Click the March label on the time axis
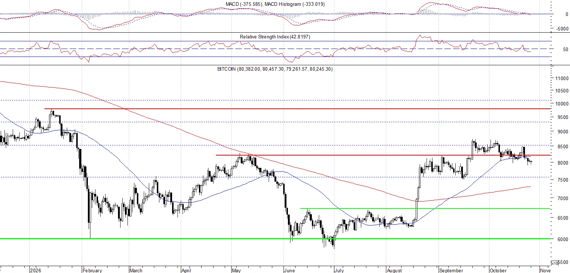Image resolution: width=570 pixels, height=273 pixels. (x=136, y=270)
